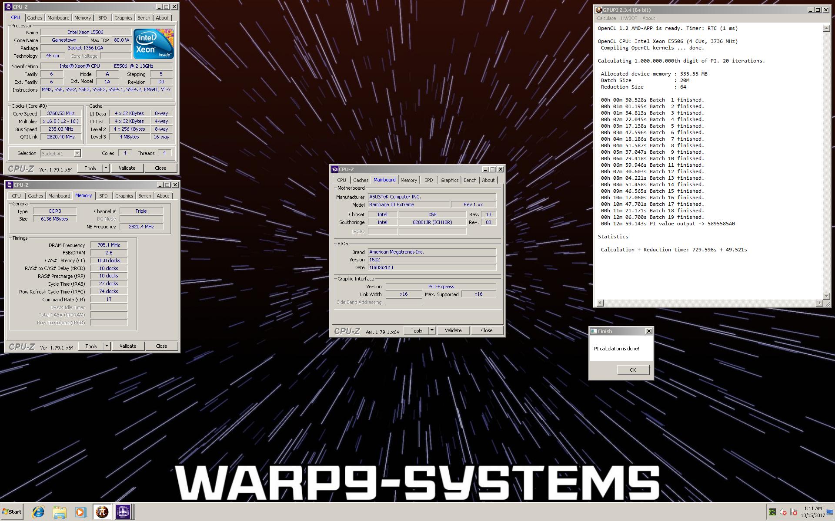835x521 pixels.
Task: Click the CPU-Z title icon in Memory window
Action: click(10, 185)
